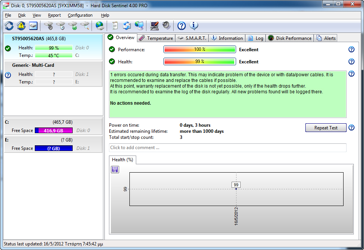The width and height of the screenshot is (364, 250).
Task: Click the sidebar Health 99 % green bar
Action: [54, 48]
